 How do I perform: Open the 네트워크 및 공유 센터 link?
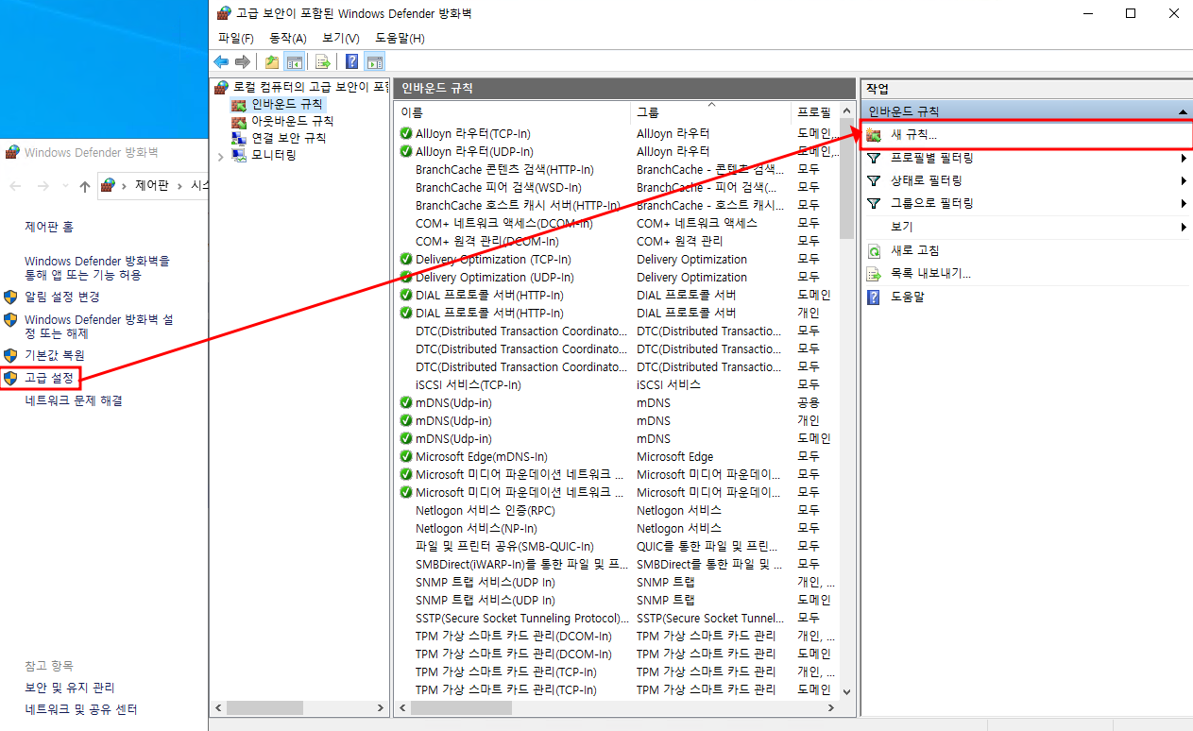click(x=81, y=709)
